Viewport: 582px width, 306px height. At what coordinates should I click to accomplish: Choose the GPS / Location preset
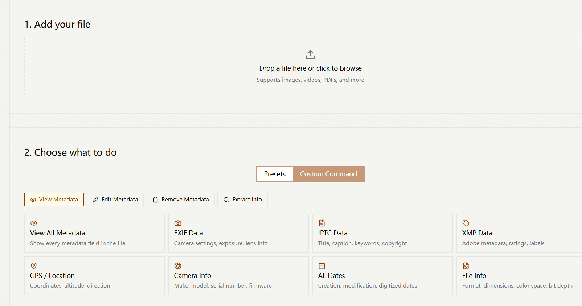pos(94,276)
